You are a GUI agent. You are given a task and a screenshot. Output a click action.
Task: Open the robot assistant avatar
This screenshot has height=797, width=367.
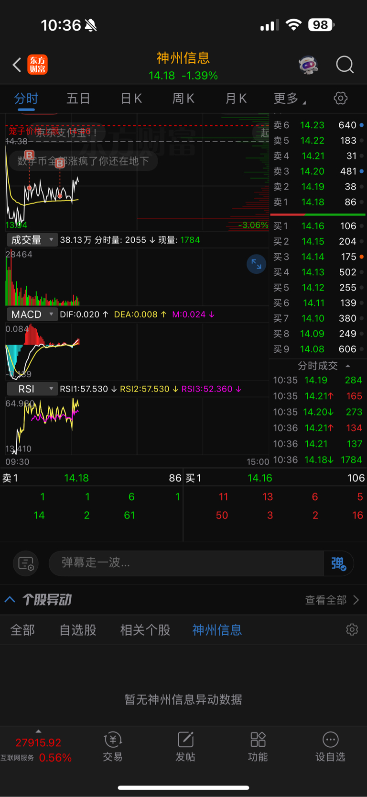coord(309,65)
